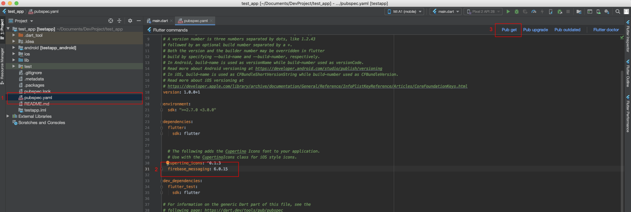631x212 pixels.
Task: Expand the ios folder
Action: (x=14, y=54)
